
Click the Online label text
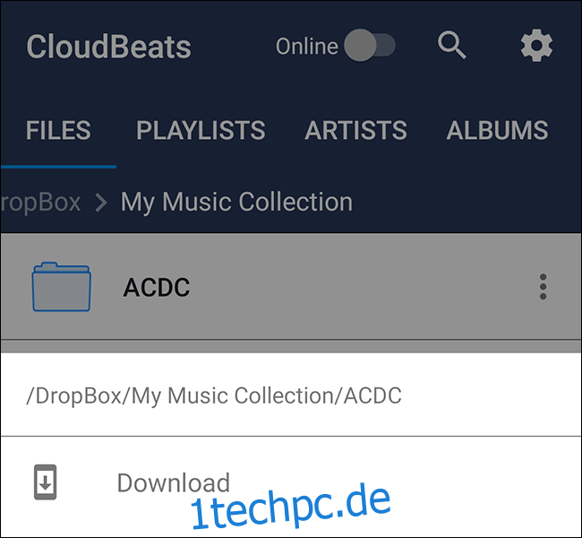[306, 47]
